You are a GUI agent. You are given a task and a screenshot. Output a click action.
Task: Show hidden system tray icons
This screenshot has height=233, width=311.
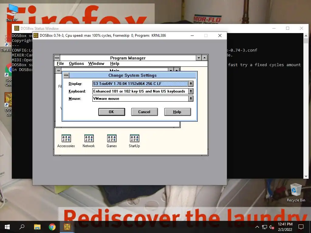tap(257, 227)
